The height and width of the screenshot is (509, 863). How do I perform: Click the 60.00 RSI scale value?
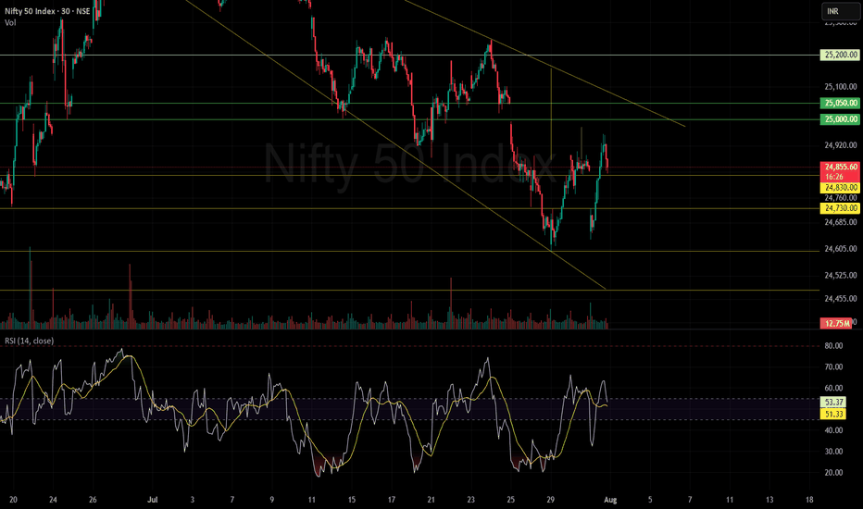point(833,389)
